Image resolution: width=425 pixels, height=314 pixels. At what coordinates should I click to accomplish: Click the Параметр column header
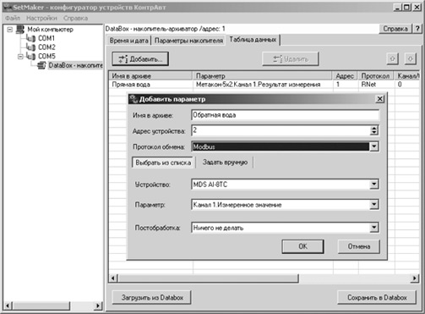(263, 75)
